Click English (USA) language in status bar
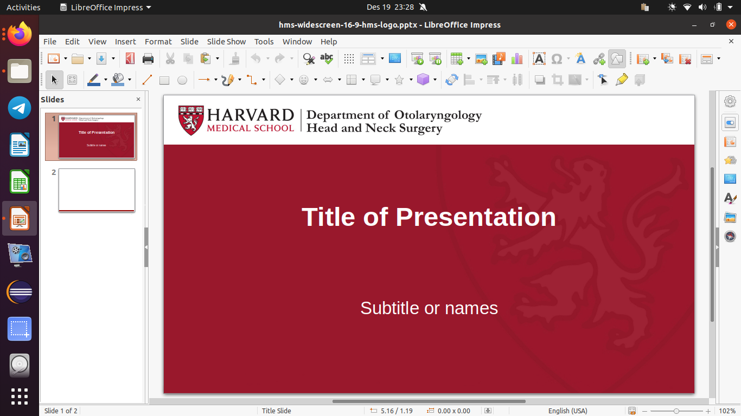This screenshot has height=416, width=741. point(567,411)
